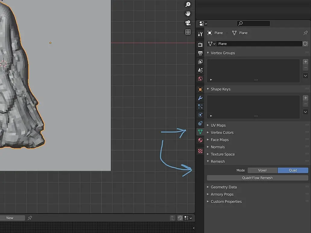Click the Plane object breadcrumb icon
Image resolution: width=311 pixels, height=233 pixels.
[210, 33]
